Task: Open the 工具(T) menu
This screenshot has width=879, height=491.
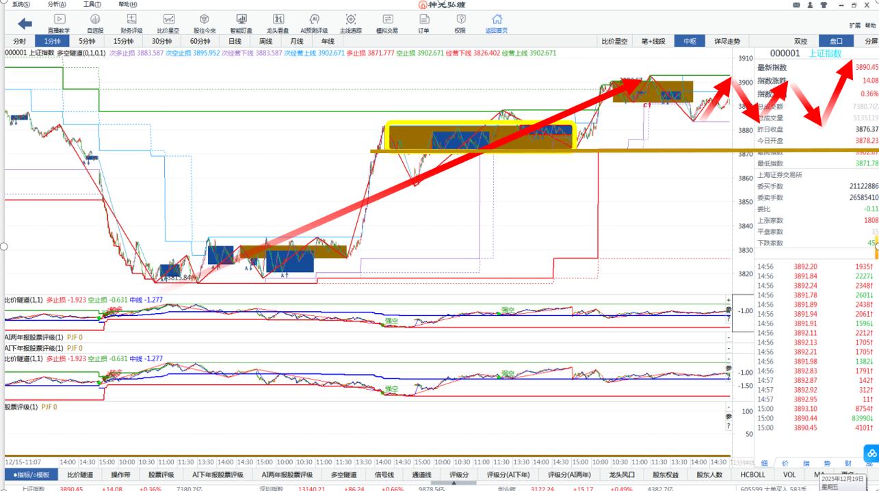Action: click(92, 5)
